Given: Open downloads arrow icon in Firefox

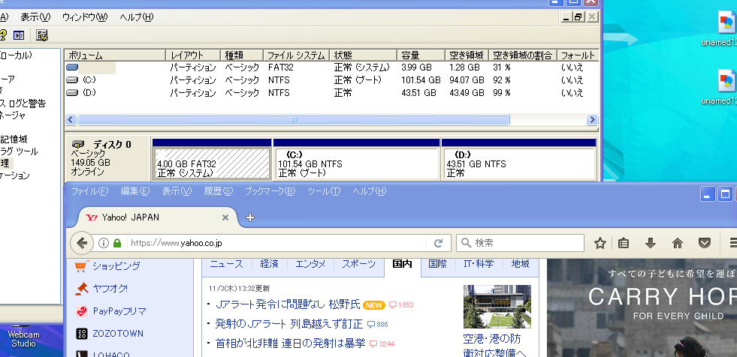Looking at the screenshot, I should [651, 243].
